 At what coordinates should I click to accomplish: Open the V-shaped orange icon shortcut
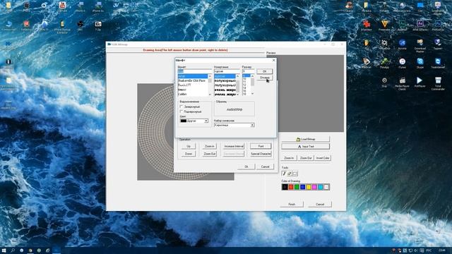[x=384, y=25]
